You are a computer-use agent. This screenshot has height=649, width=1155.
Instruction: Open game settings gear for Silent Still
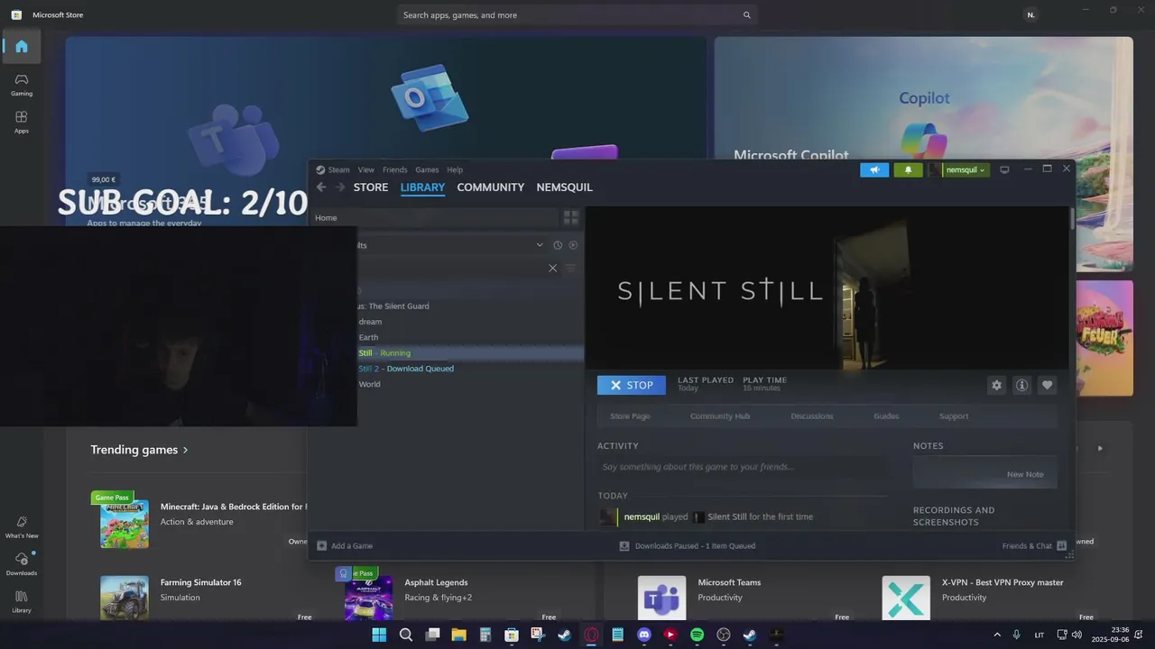pos(996,385)
